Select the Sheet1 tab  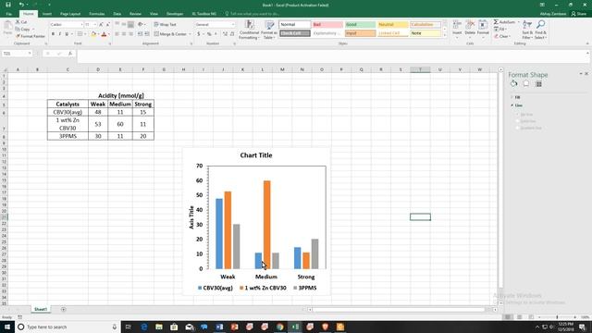41,309
